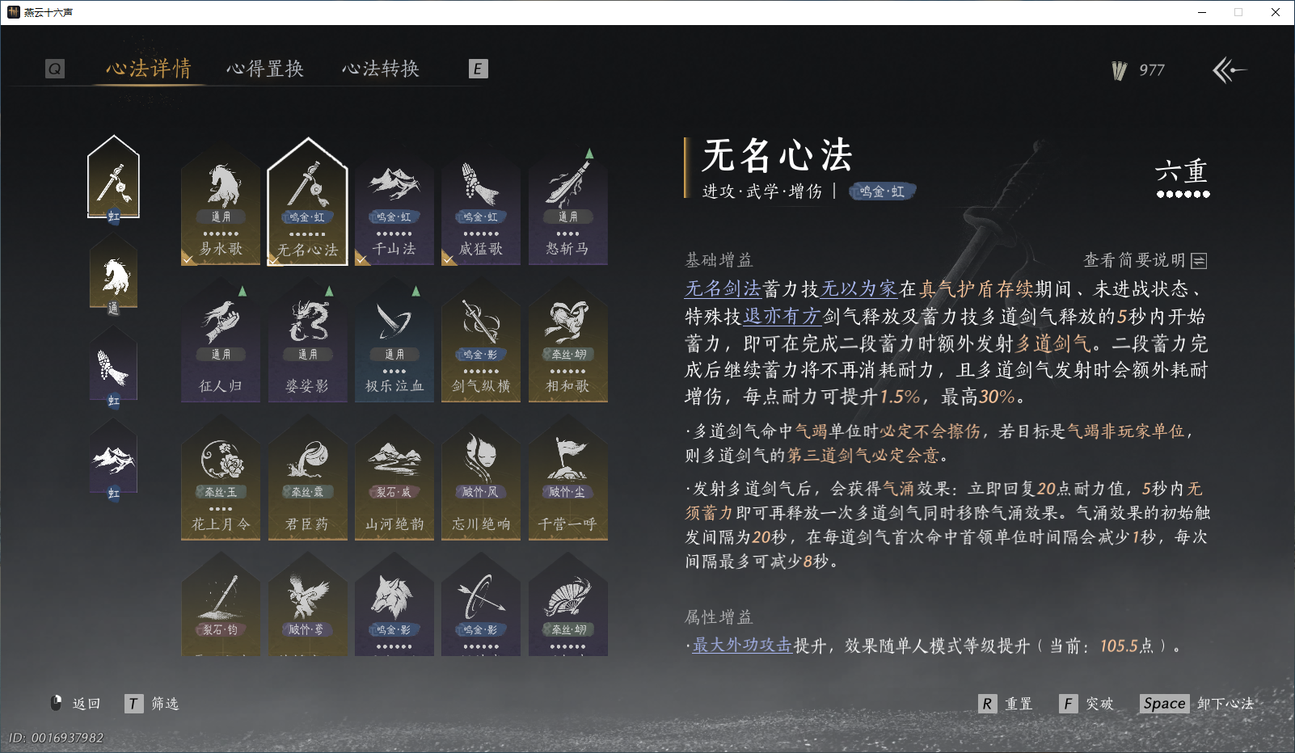Select the 婆娑影 dragon card
The width and height of the screenshot is (1295, 753).
pyautogui.click(x=307, y=342)
